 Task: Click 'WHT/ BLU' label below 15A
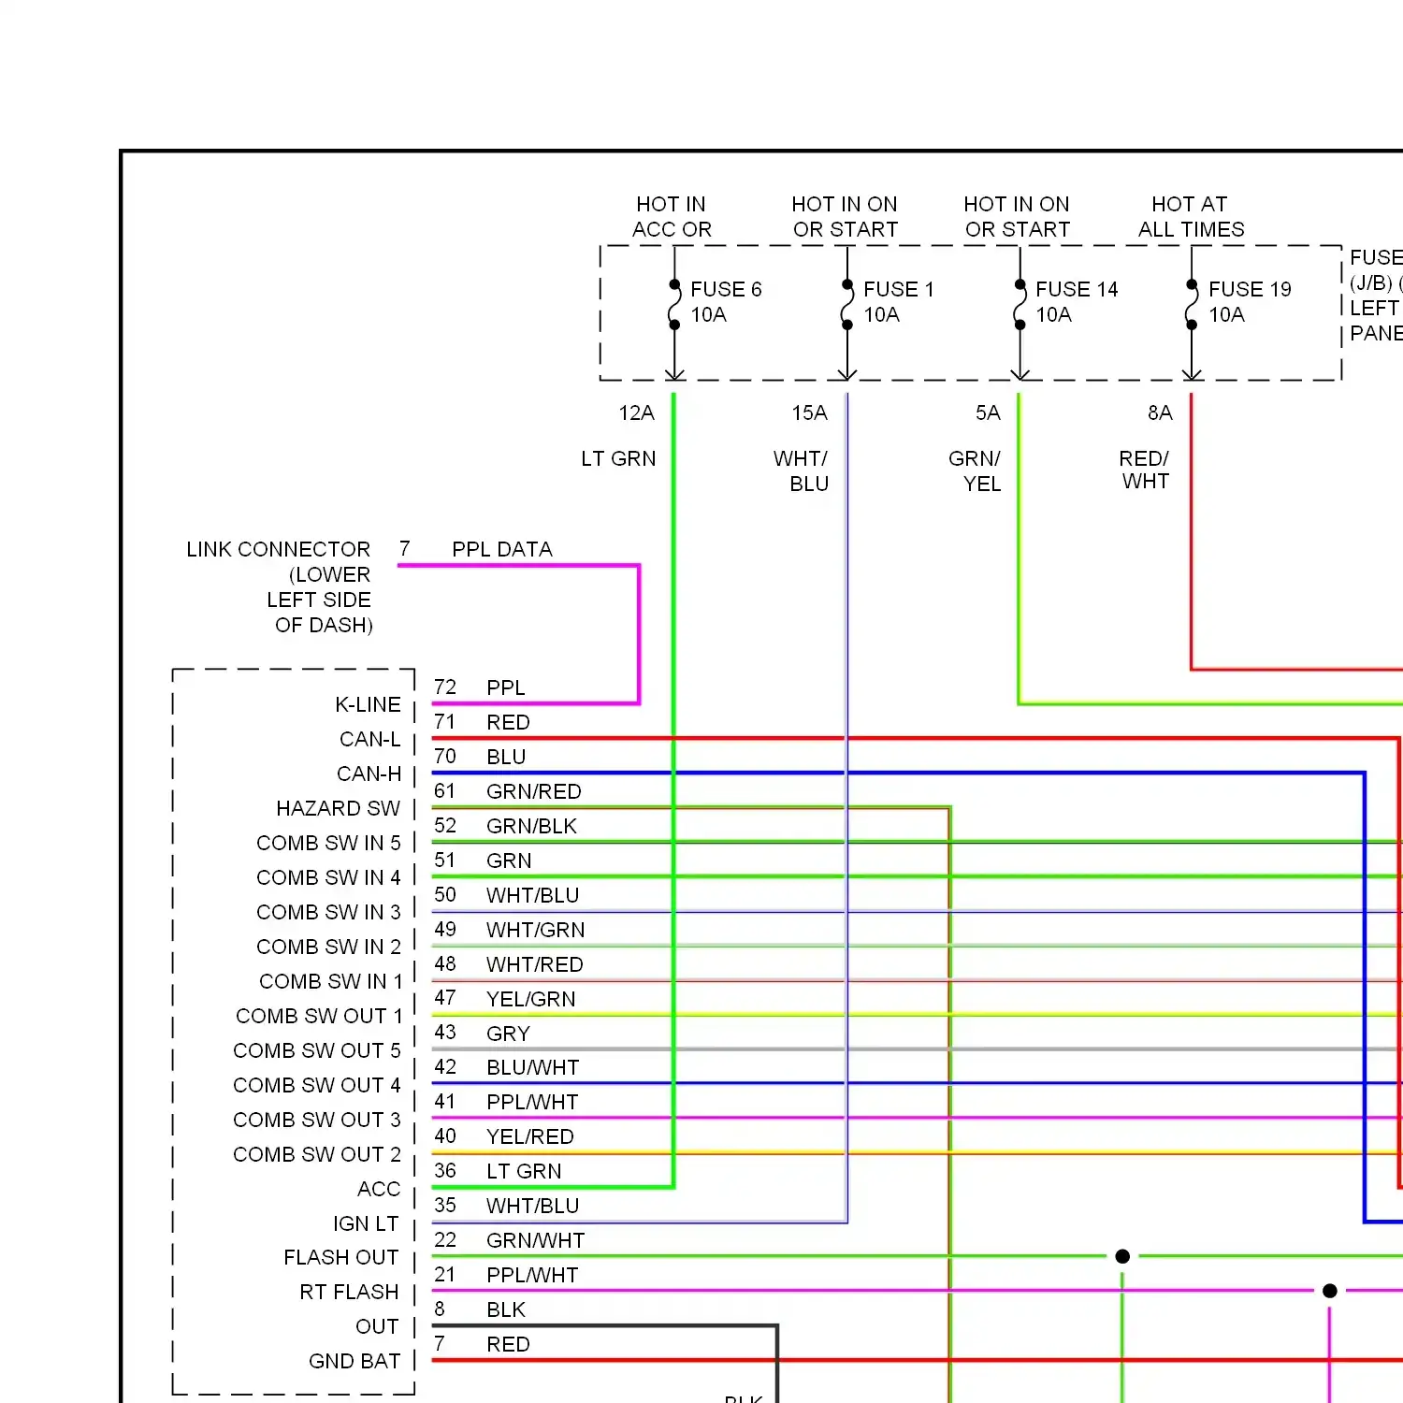tap(801, 471)
